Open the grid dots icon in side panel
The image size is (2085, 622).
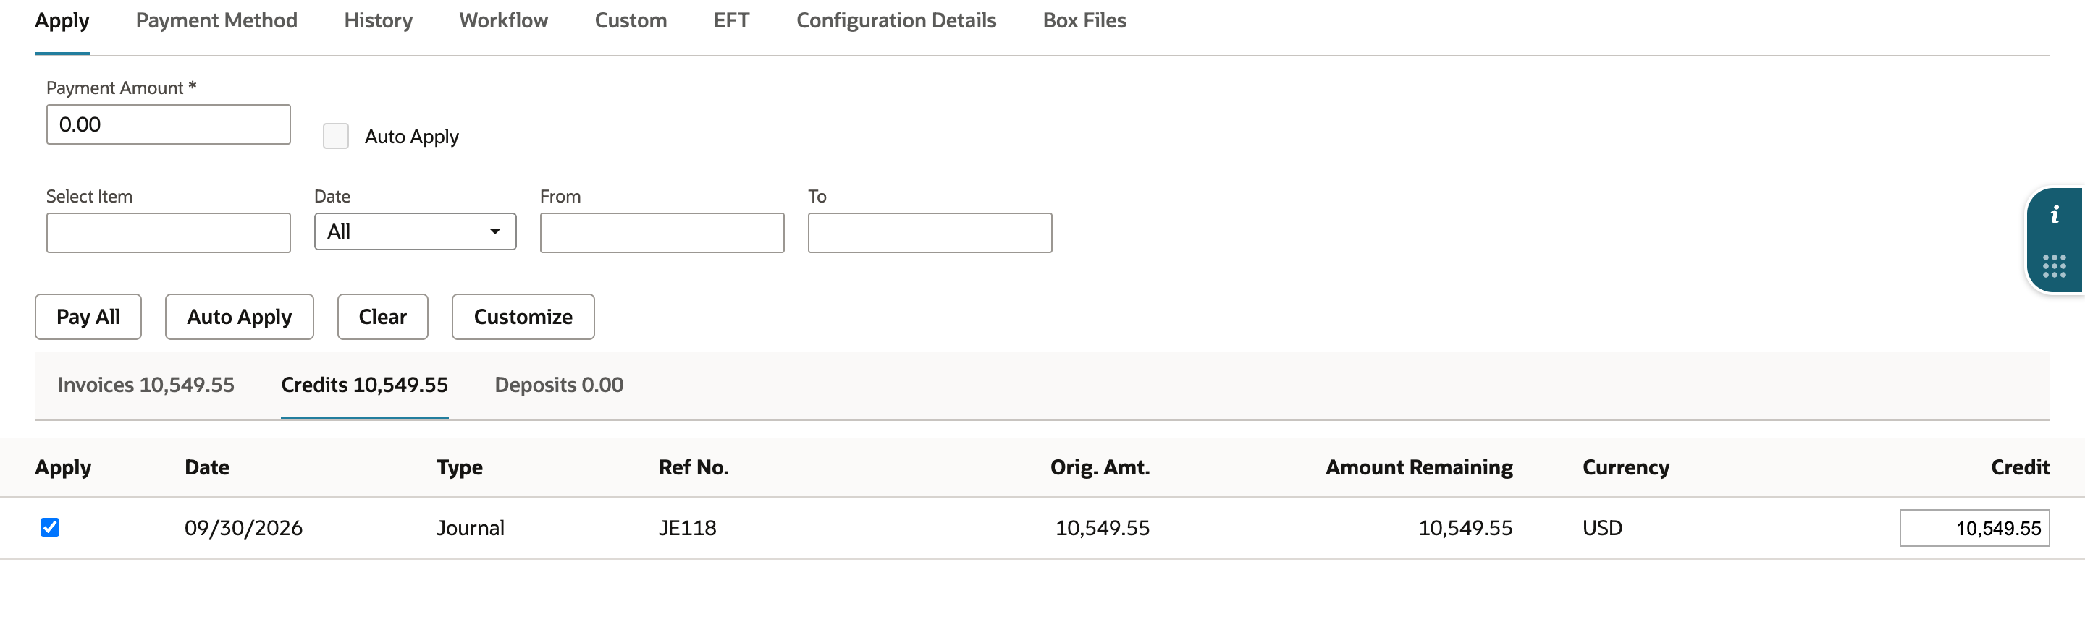2055,266
